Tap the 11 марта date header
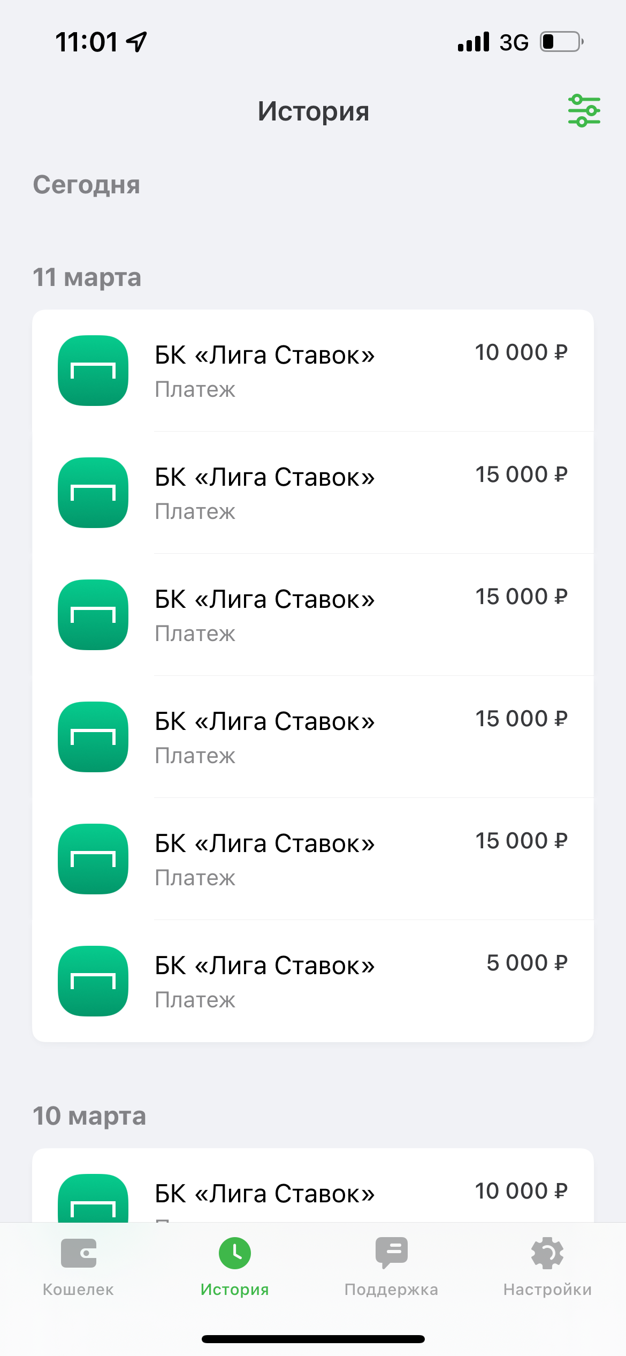The height and width of the screenshot is (1356, 626). tap(87, 277)
